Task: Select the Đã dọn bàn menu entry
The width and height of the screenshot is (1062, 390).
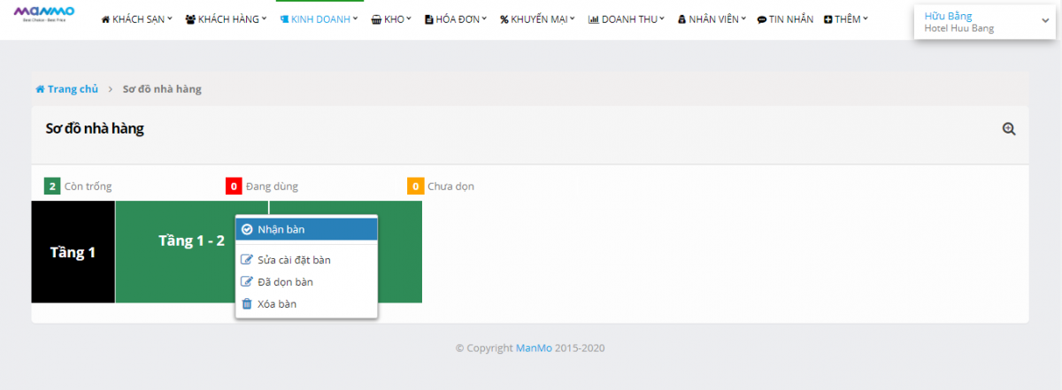Action: tap(285, 282)
